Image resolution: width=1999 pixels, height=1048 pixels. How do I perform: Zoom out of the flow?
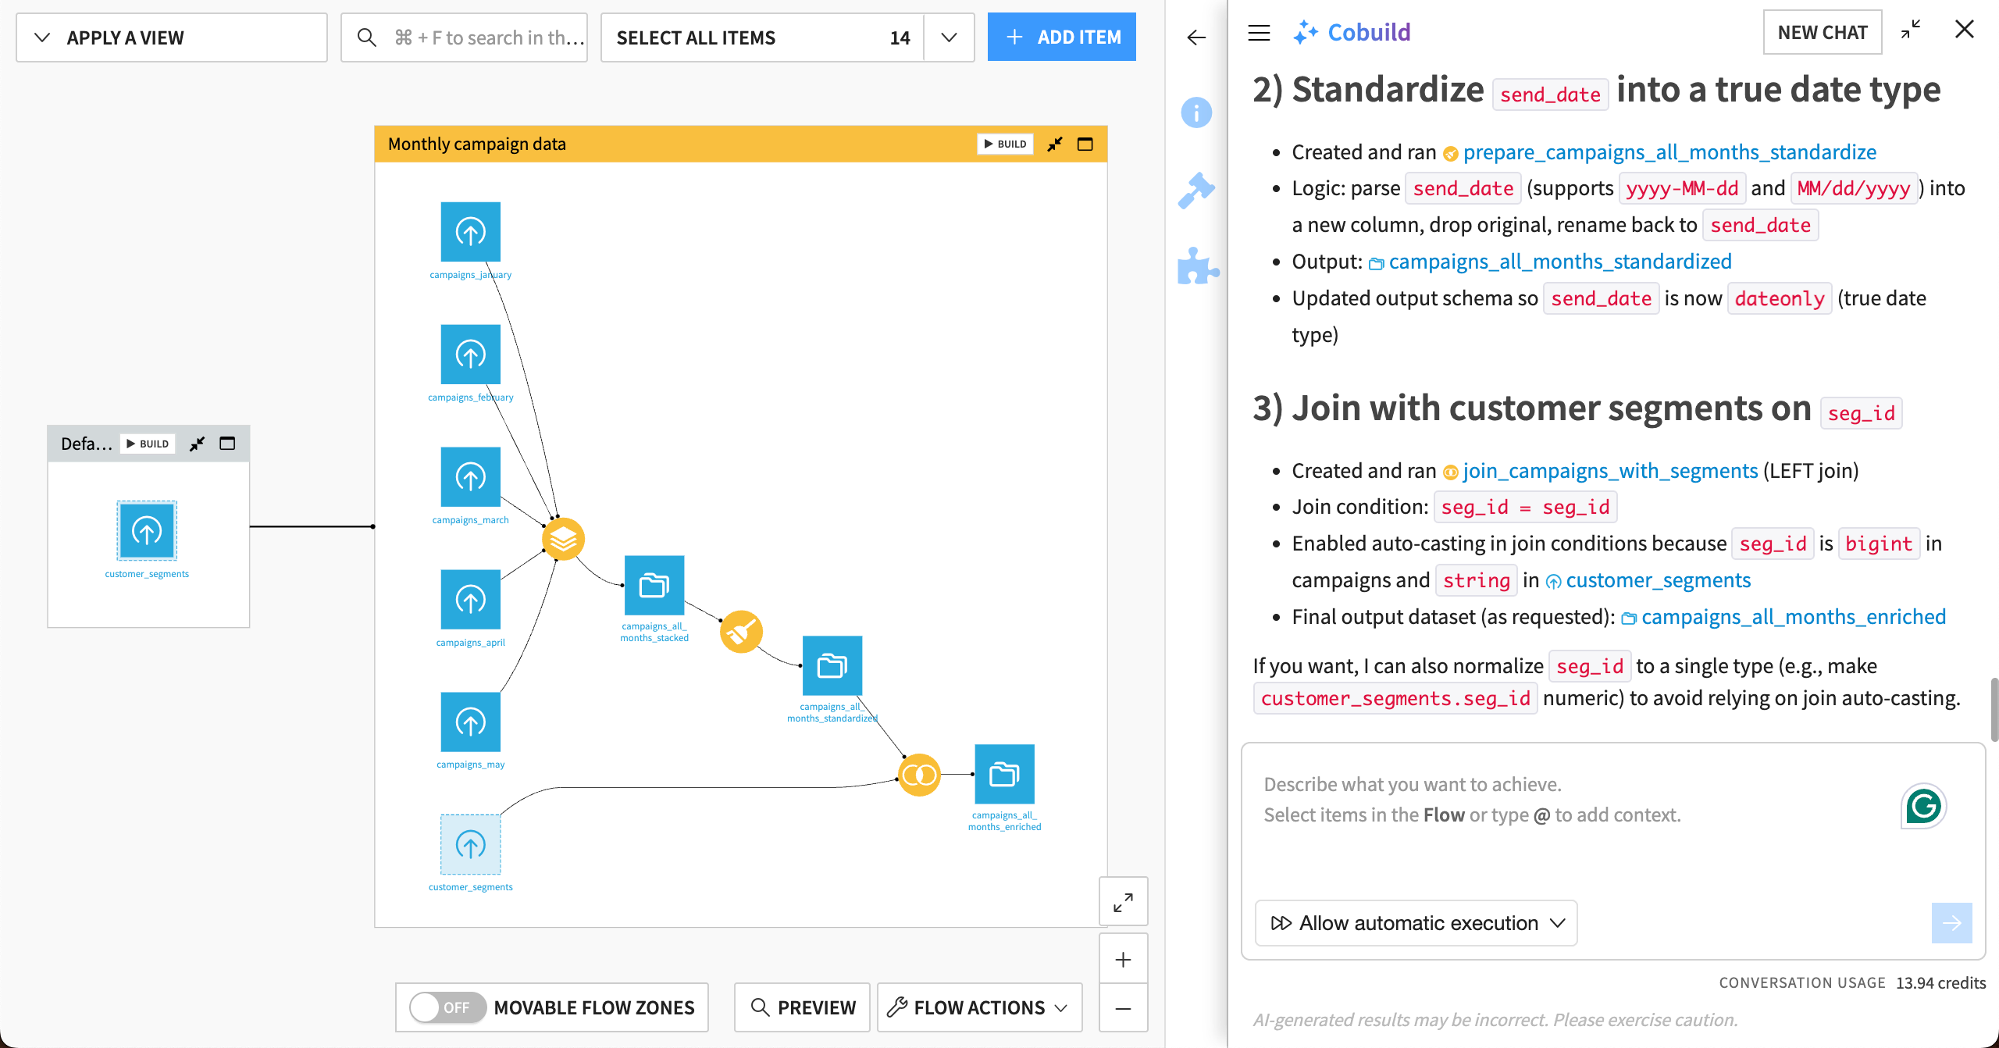pyautogui.click(x=1123, y=1008)
